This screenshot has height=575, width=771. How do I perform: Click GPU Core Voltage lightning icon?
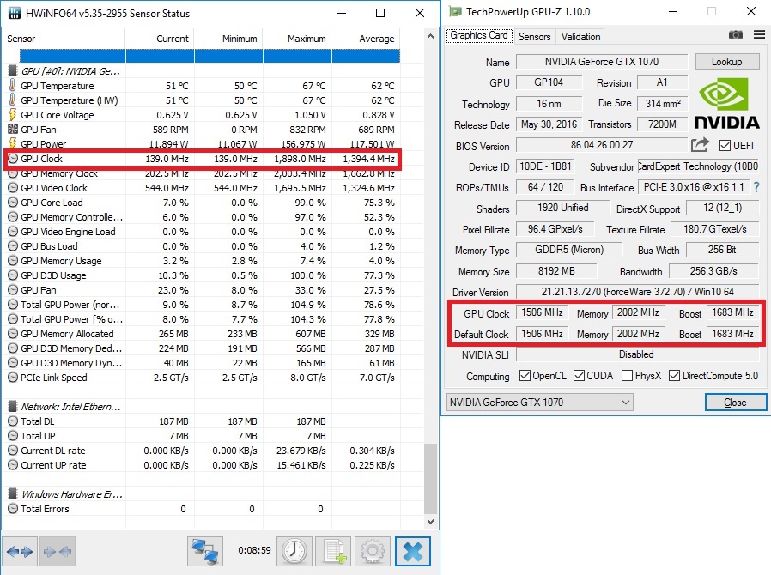point(12,114)
